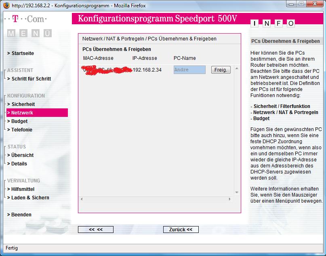This screenshot has height=256, width=326.
Task: Click the Freig. button for Andre
Action: [x=221, y=70]
